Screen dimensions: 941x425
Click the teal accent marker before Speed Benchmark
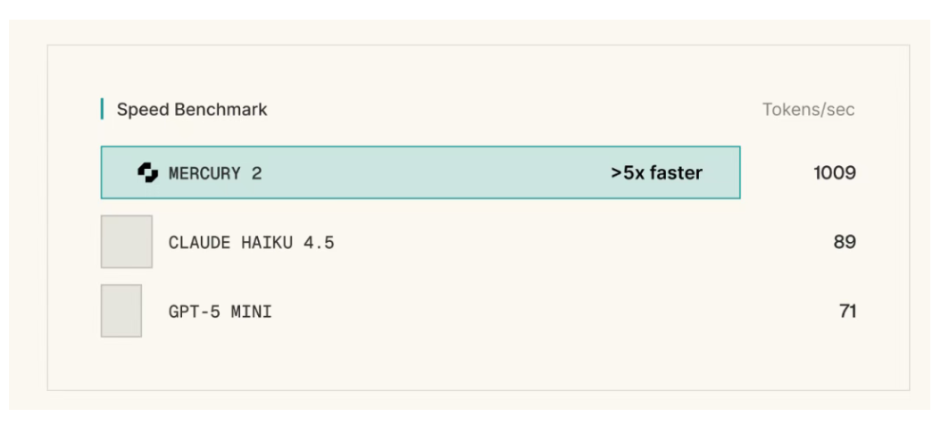(x=102, y=109)
